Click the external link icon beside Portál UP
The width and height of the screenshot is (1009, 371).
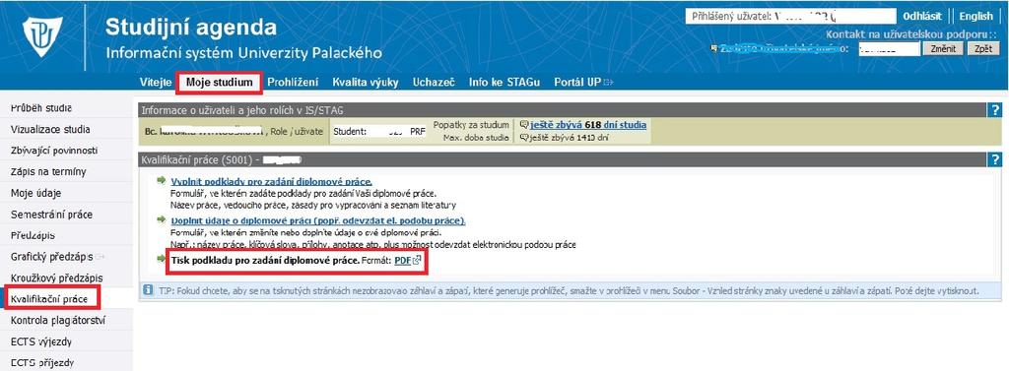pos(609,83)
